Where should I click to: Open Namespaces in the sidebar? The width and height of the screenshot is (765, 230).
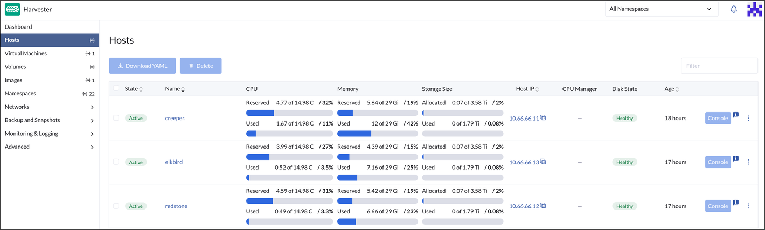(50, 94)
